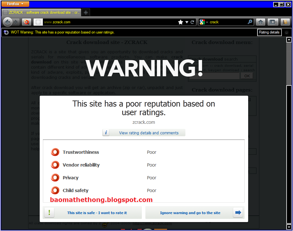Click the 'Poor' rating beside Trustworthiness

[x=151, y=152]
